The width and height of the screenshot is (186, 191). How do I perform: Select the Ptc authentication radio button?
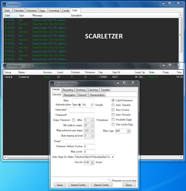click(x=80, y=105)
